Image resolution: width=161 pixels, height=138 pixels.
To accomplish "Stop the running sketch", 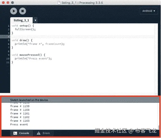I will coord(23,11).
